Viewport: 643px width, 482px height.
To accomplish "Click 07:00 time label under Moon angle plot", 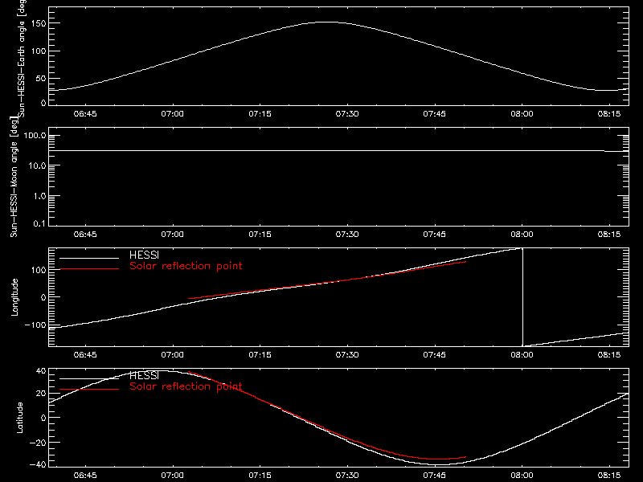I will click(172, 235).
